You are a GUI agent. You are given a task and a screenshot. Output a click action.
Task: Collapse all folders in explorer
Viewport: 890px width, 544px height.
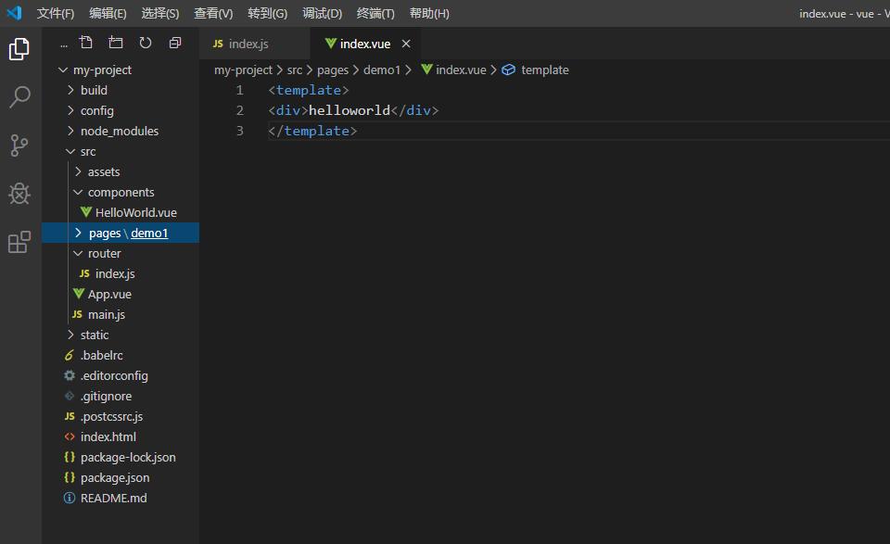[175, 43]
